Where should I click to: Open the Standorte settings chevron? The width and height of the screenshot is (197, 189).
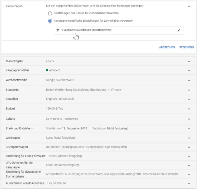point(189,90)
